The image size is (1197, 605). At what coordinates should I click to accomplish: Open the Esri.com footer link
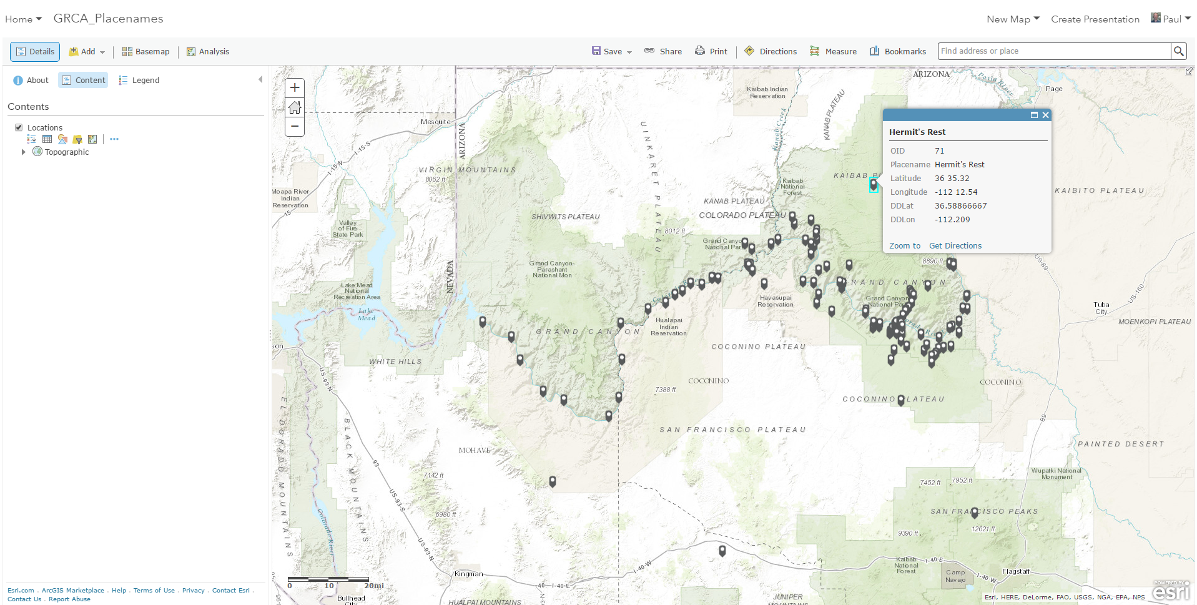coord(21,591)
